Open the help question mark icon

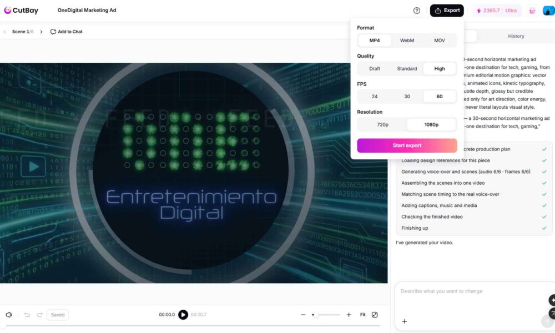click(417, 11)
